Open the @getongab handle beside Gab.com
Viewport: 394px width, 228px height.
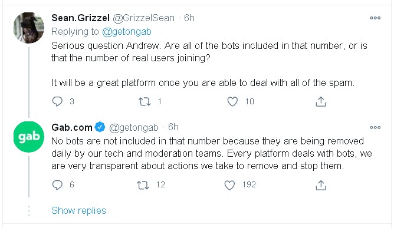coord(134,128)
